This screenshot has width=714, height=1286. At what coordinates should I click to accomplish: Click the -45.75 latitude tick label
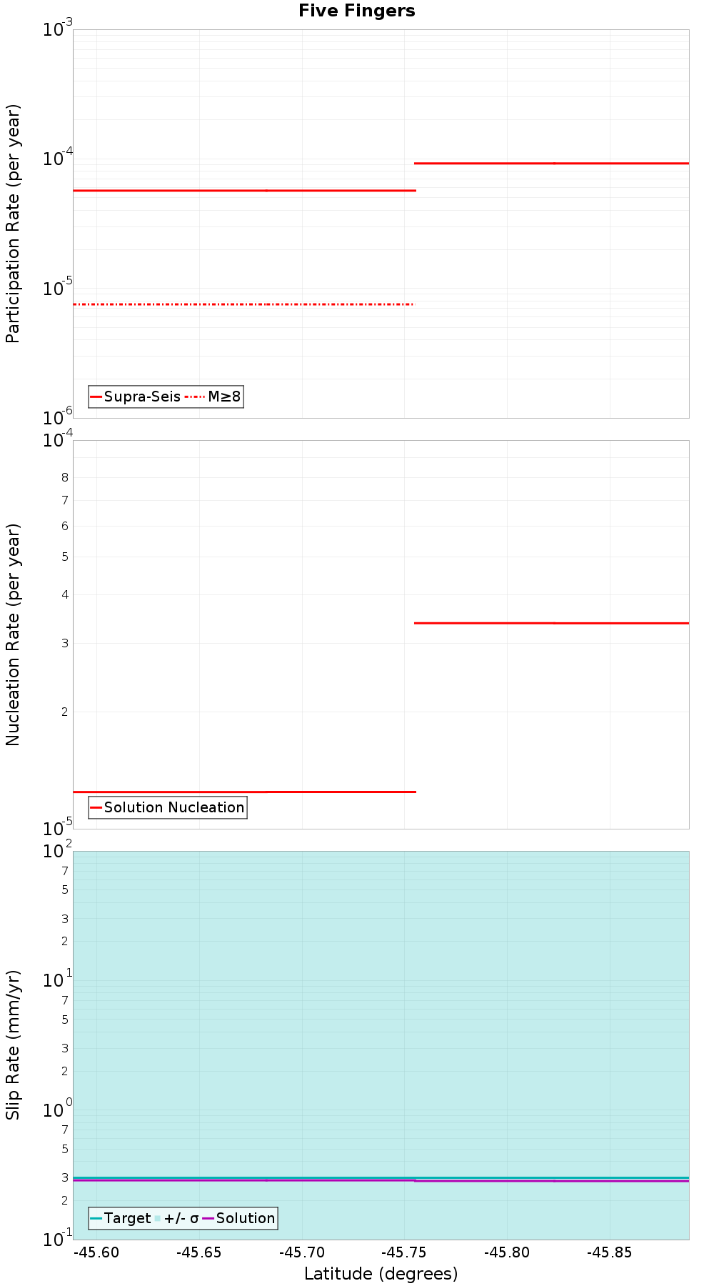tap(404, 1252)
